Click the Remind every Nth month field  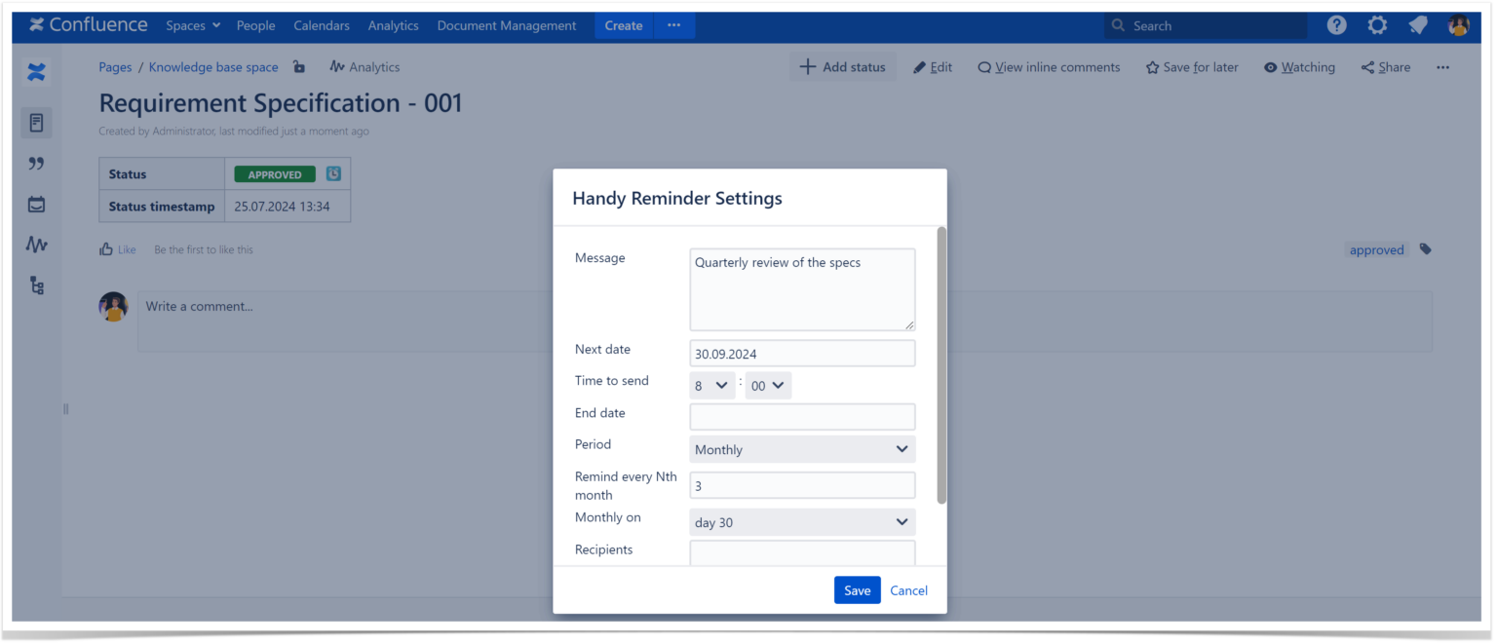(x=802, y=485)
